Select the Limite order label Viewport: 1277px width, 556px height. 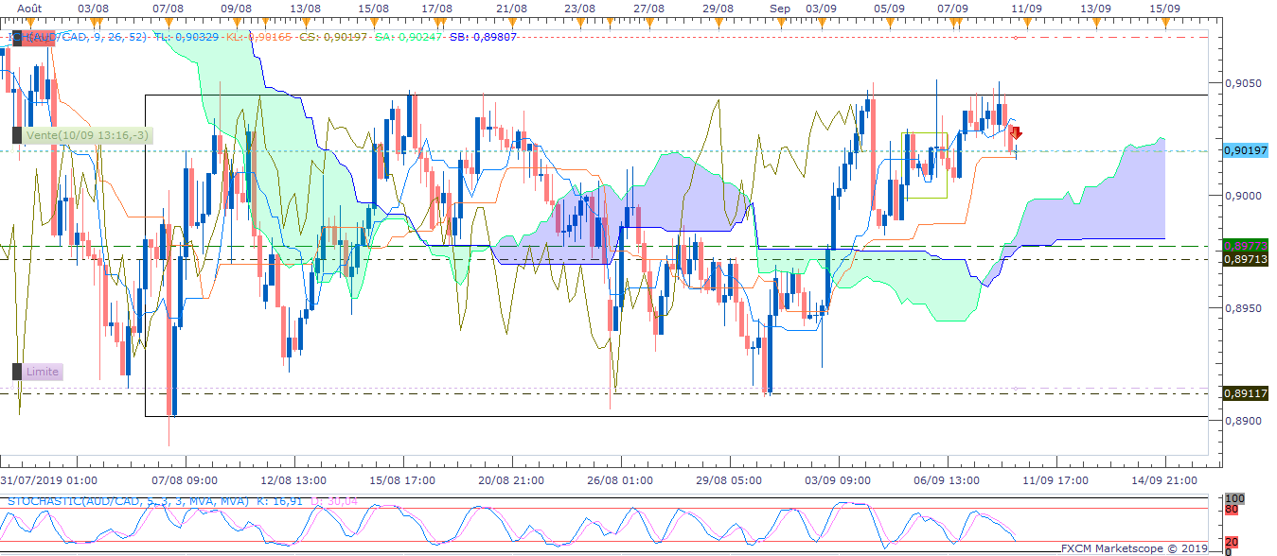tap(43, 372)
